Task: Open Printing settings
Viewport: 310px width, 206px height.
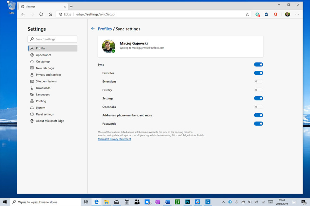Action: [x=53, y=101]
